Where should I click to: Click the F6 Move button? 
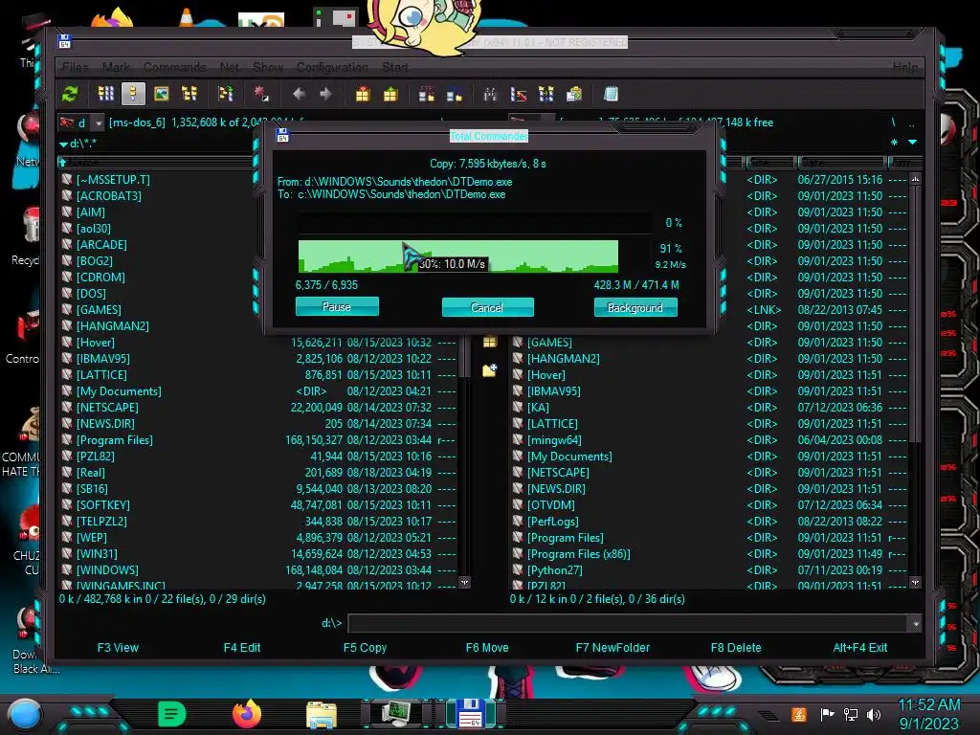point(487,648)
